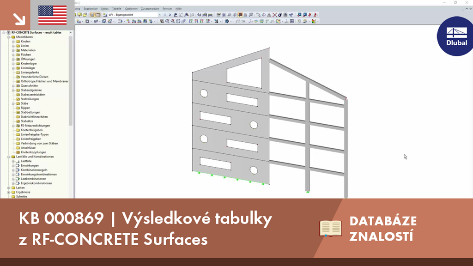Viewport: 473px width, 266px height.
Task: Click the navigator scrollbar up arrow
Action: pos(71,33)
